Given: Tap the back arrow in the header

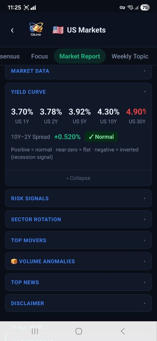Looking at the screenshot, I should 12,30.
